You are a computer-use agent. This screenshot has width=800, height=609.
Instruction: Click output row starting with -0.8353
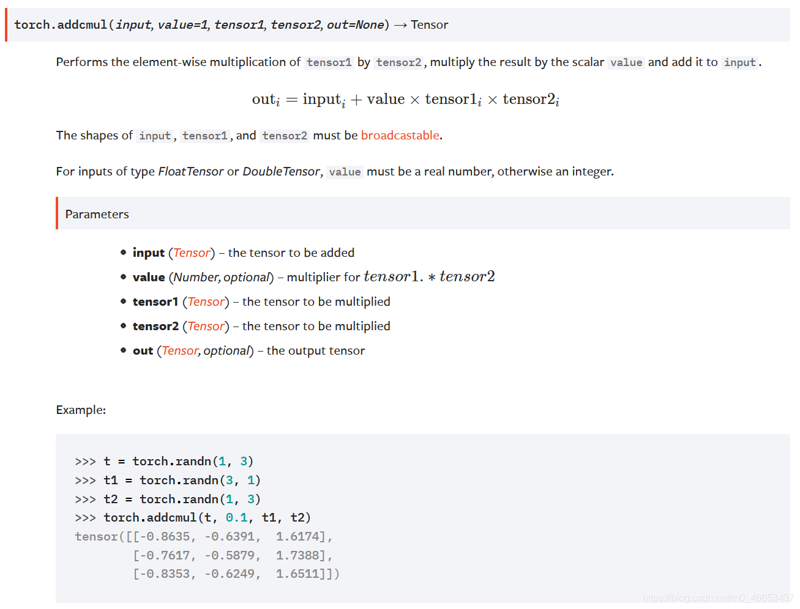tap(236, 574)
